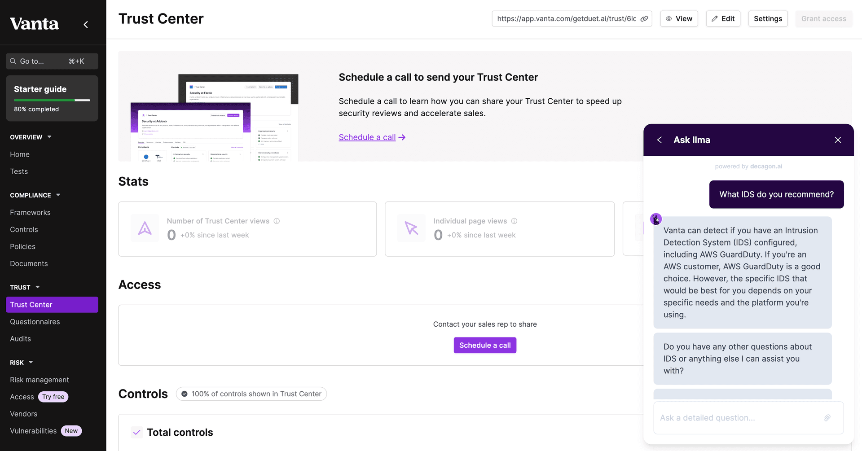Viewport: 862px width, 451px height.
Task: Click the Ilma bot avatar icon
Action: coord(656,219)
